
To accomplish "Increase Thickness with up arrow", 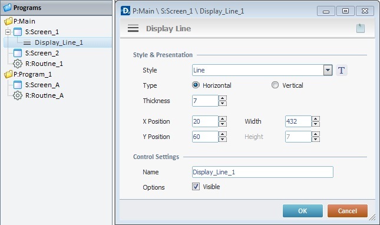I will click(222, 98).
